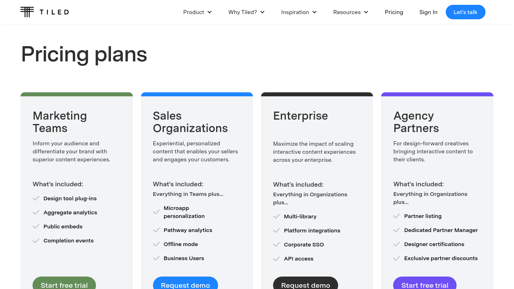
Task: Click checkmark beside Offline mode
Action: tap(157, 244)
